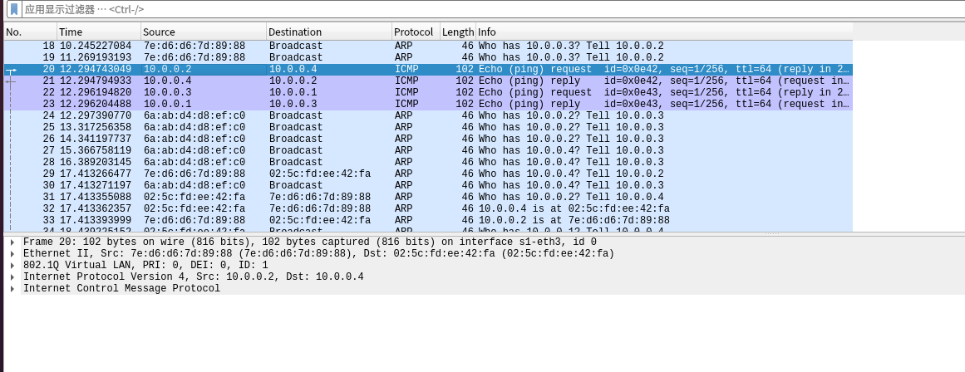Screen dimensions: 965x372
Task: Click the IPv4 Src 10.0.0.2 summary text
Action: [x=193, y=277]
